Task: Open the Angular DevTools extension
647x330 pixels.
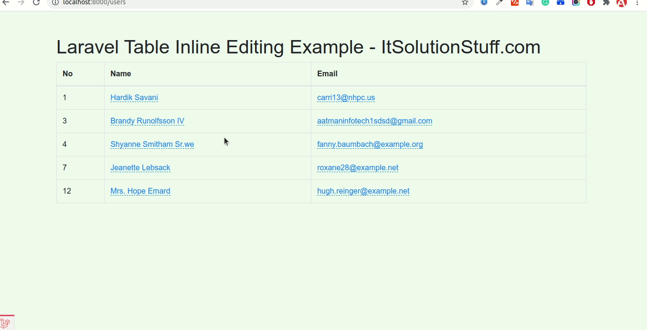Action: pyautogui.click(x=622, y=2)
